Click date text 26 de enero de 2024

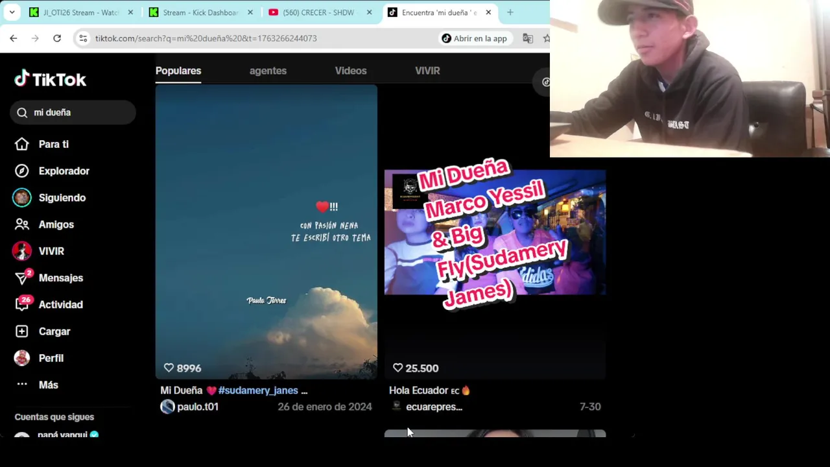pyautogui.click(x=325, y=407)
